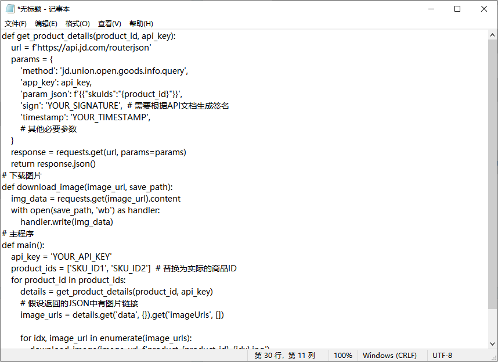Open the 格式(O) menu
498x362 pixels.
pyautogui.click(x=78, y=23)
